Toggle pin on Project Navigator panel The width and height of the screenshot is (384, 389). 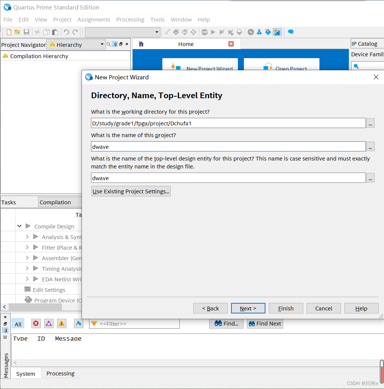click(115, 44)
